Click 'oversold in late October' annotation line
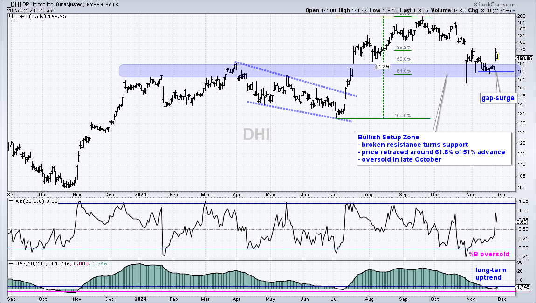The image size is (536, 303). 399,160
